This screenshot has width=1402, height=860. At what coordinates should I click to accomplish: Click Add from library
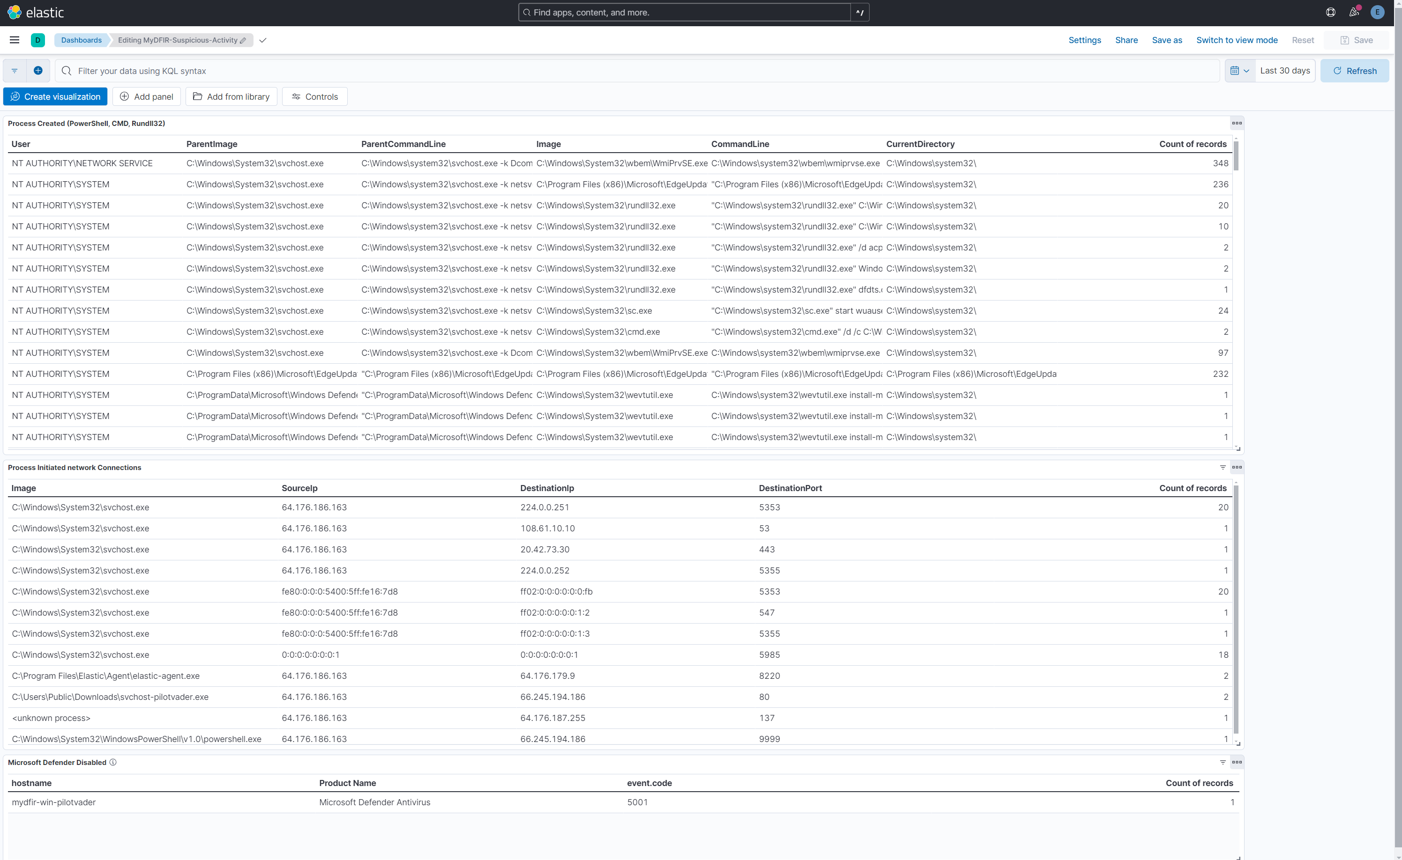(231, 96)
